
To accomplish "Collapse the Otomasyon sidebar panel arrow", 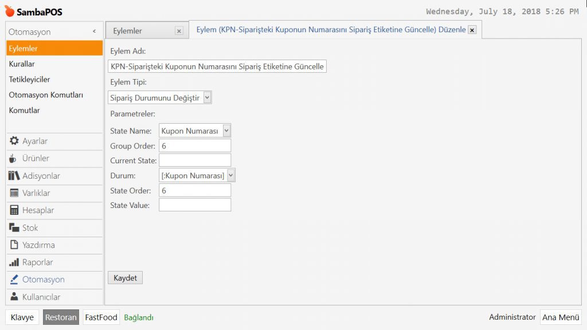I will click(x=94, y=32).
